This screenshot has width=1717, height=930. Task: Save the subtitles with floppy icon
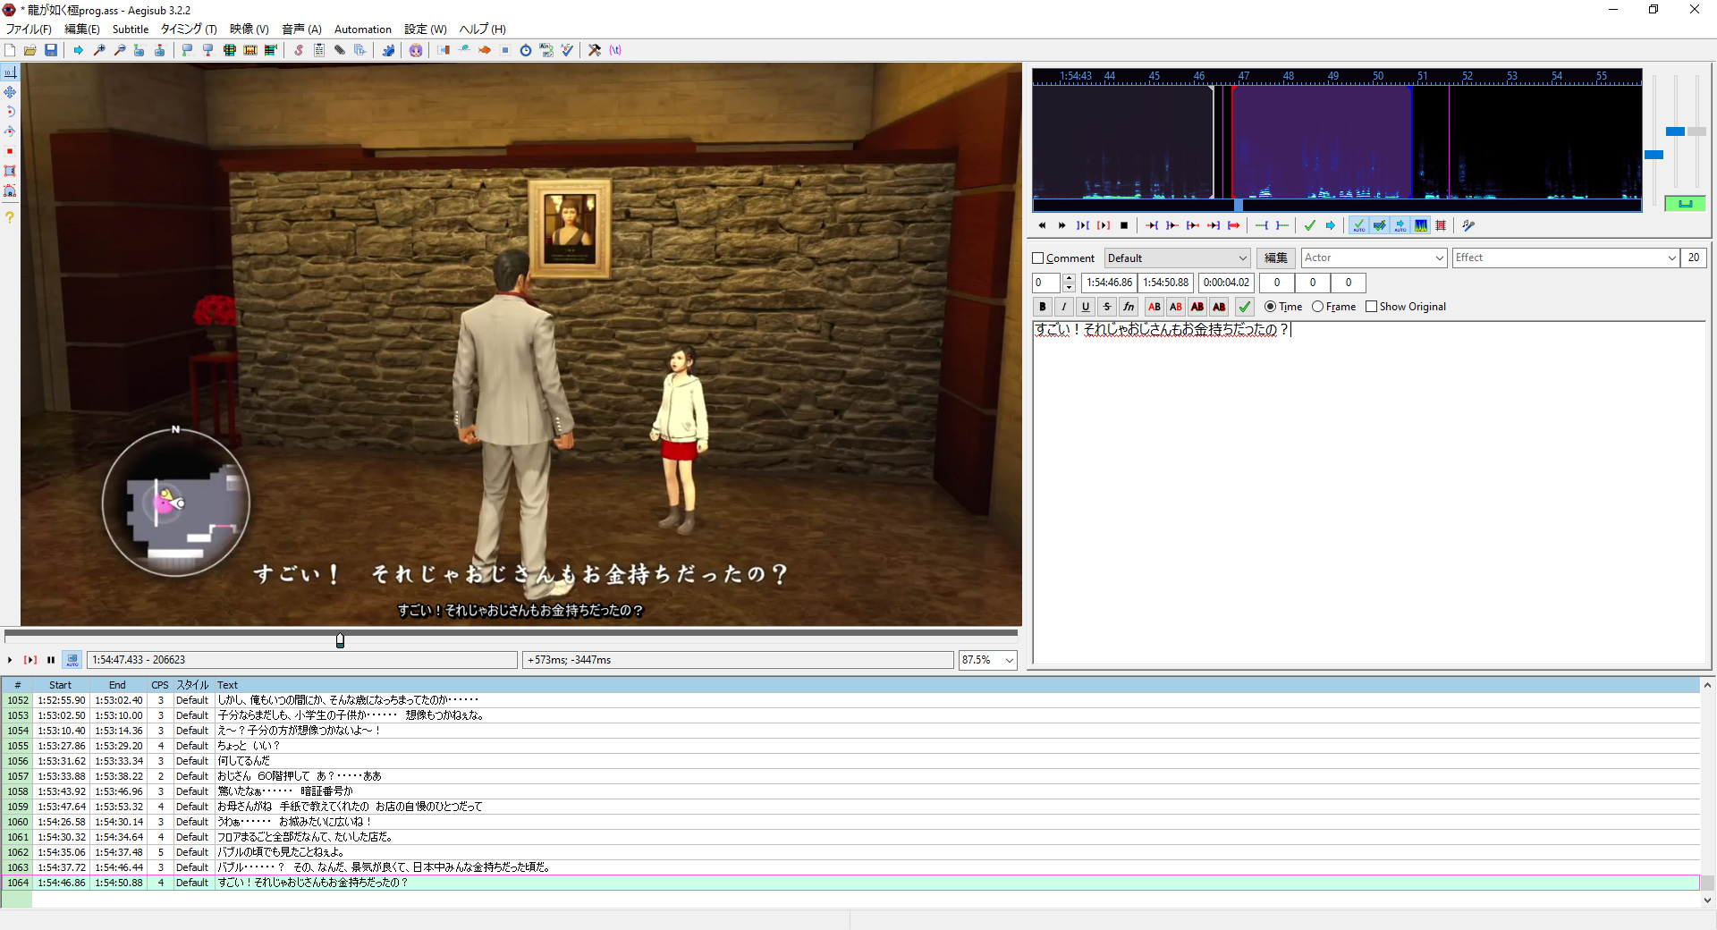[x=51, y=50]
